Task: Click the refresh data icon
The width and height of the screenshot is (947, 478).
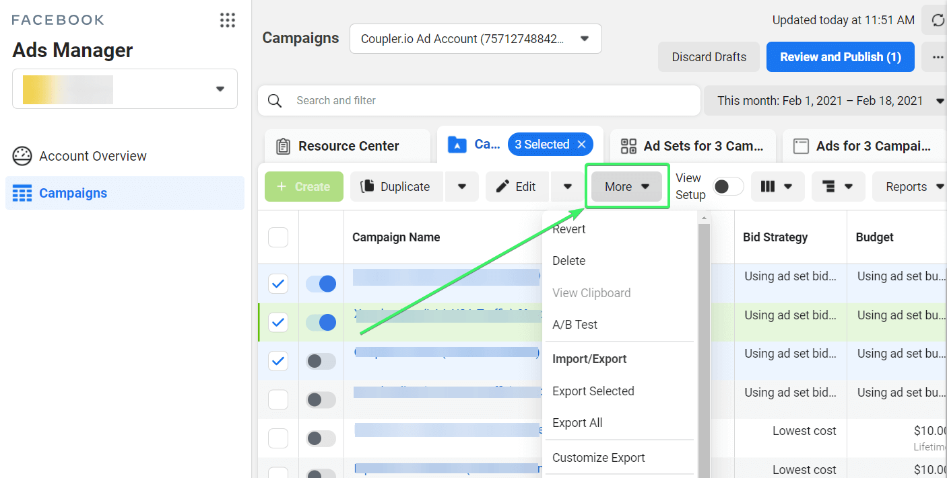Action: tap(938, 20)
